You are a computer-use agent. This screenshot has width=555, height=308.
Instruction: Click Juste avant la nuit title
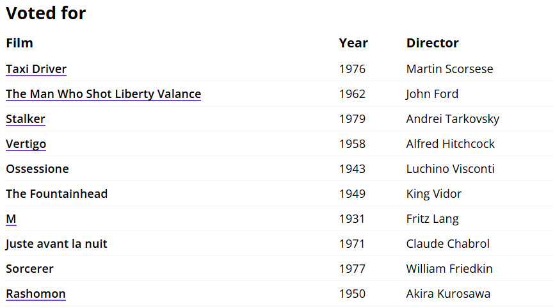(x=56, y=243)
